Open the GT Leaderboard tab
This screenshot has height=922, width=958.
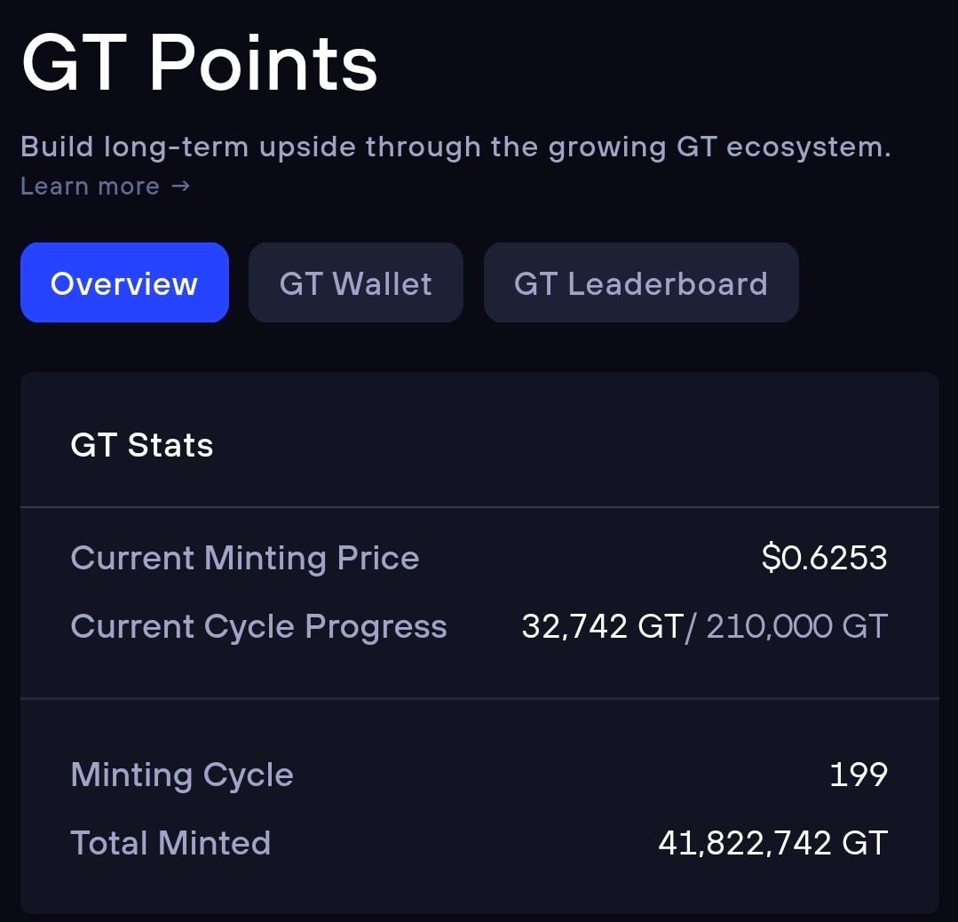[x=641, y=282]
